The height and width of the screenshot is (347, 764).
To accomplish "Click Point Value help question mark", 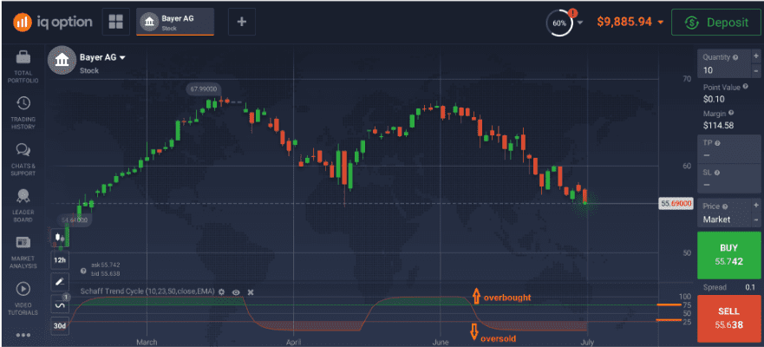I will point(746,88).
